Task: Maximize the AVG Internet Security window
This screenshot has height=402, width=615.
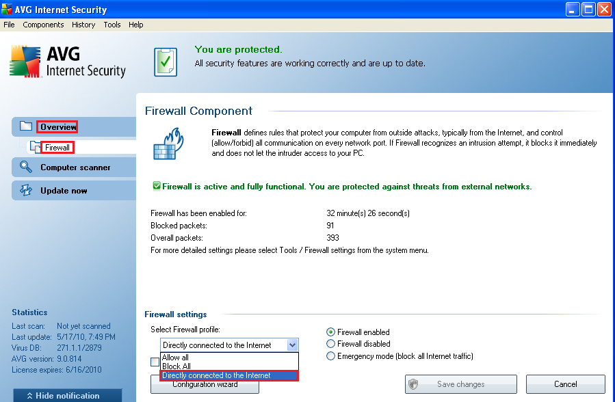Action: (588, 9)
